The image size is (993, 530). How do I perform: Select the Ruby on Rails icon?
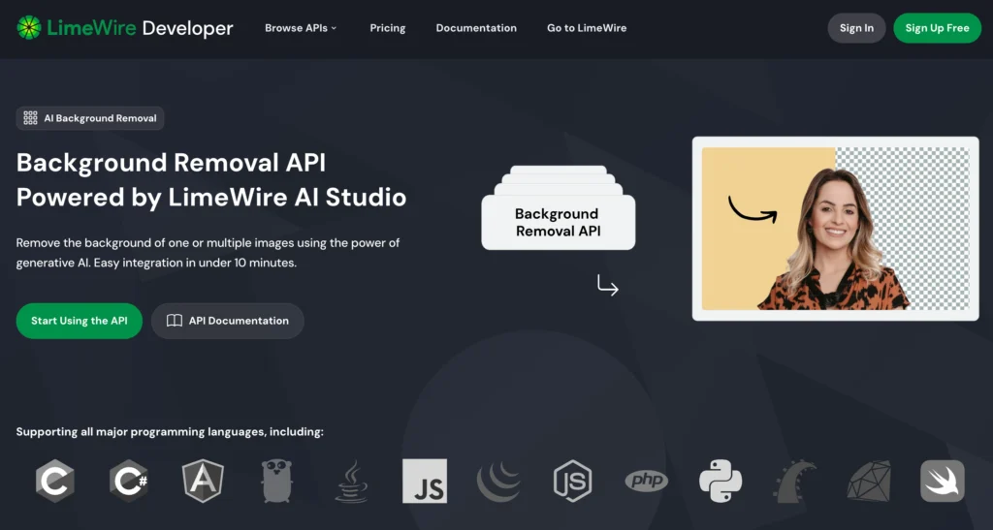point(795,481)
